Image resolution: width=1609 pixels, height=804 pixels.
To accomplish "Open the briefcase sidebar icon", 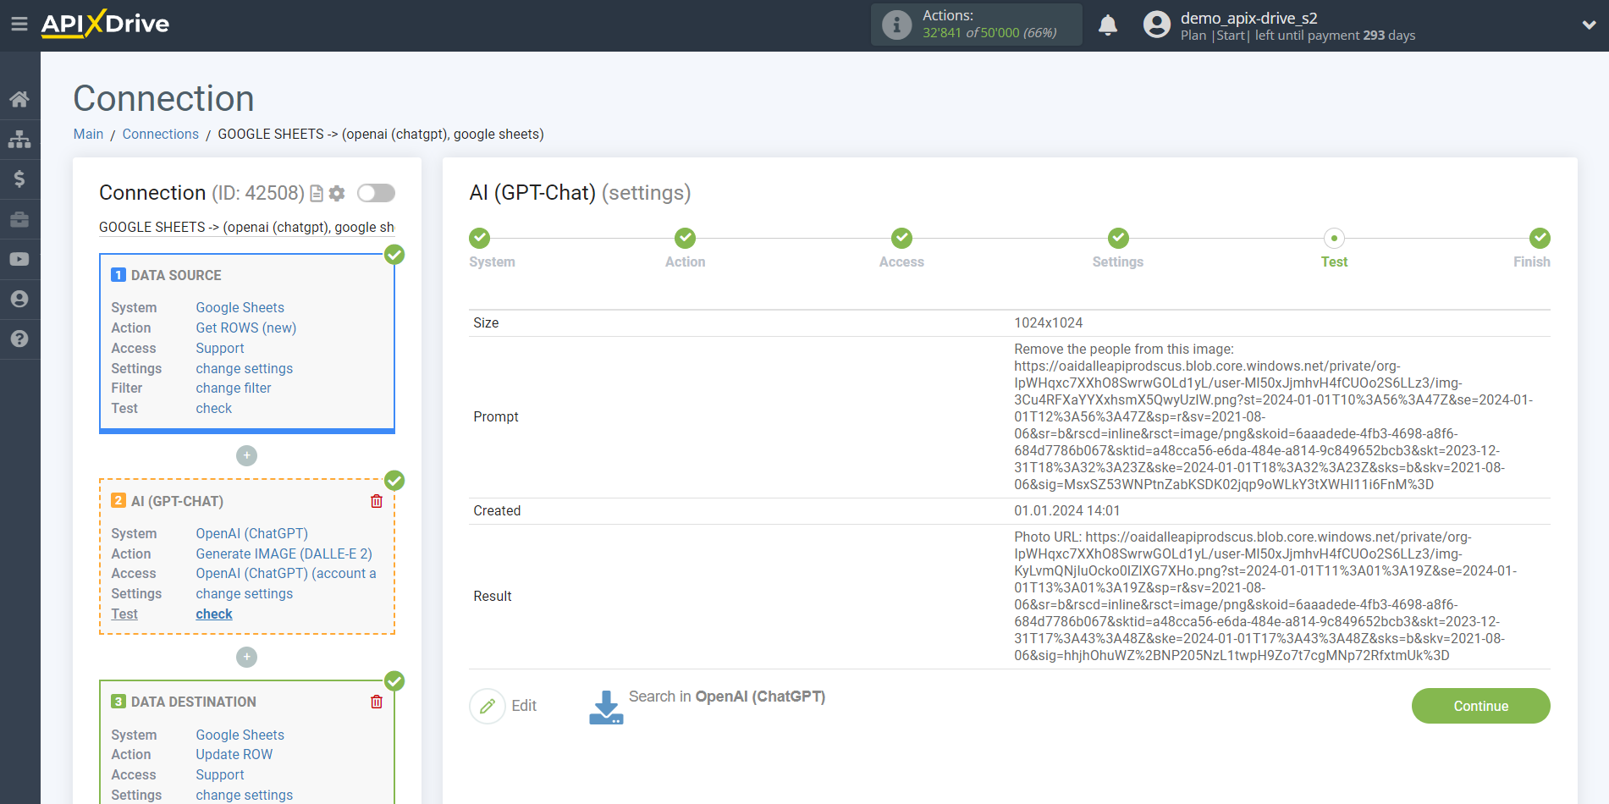I will [19, 219].
